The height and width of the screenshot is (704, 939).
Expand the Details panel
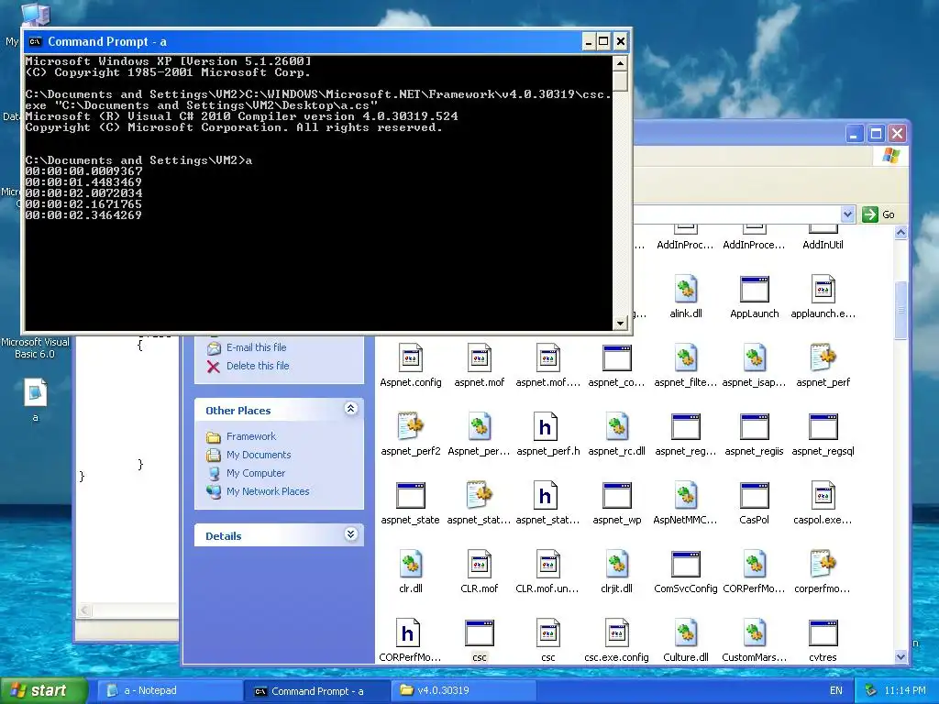tap(351, 534)
